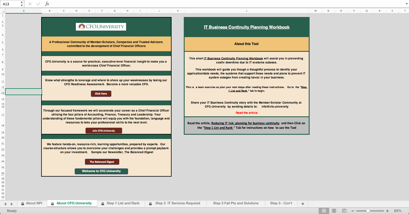Click the CFO.University logo image
Image resolution: width=409 pixels, height=214 pixels.
(x=101, y=27)
